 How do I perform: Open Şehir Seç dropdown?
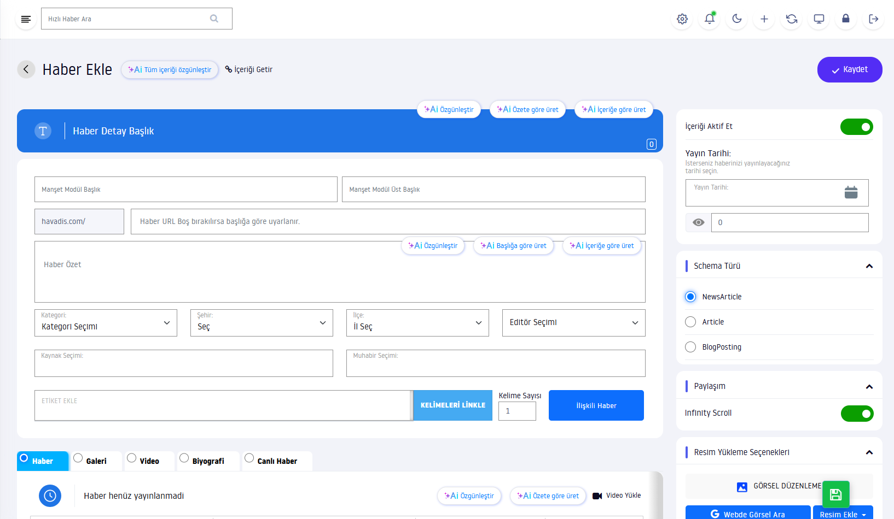[x=262, y=323]
